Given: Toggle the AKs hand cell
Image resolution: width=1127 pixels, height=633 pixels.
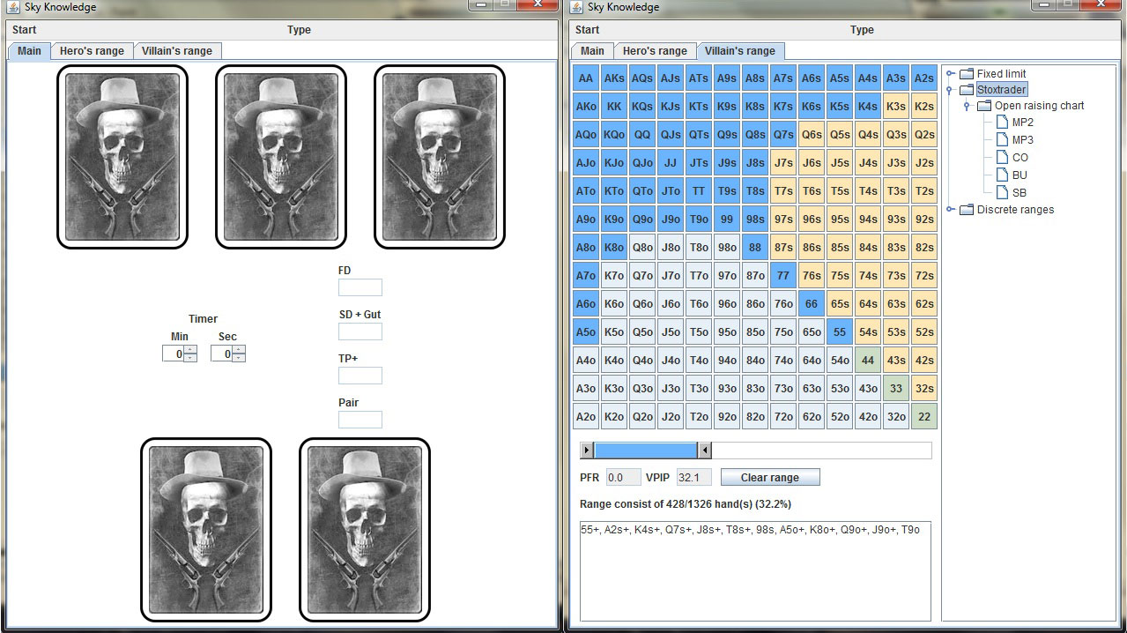Looking at the screenshot, I should tap(614, 78).
